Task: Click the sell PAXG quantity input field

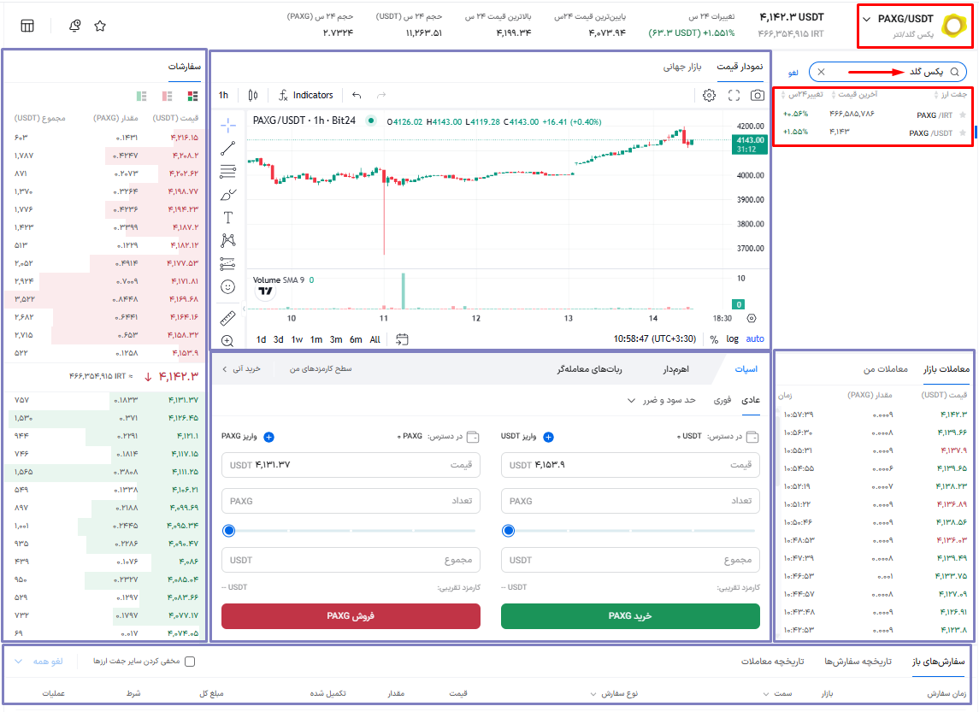Action: (351, 501)
